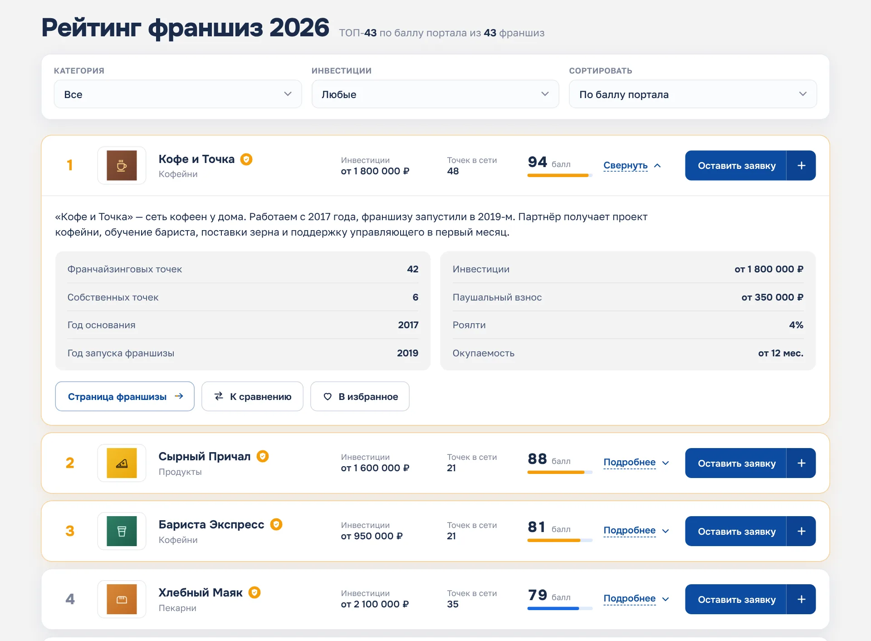Click plus icon in Сырный Причал row
871x641 pixels.
tap(801, 463)
